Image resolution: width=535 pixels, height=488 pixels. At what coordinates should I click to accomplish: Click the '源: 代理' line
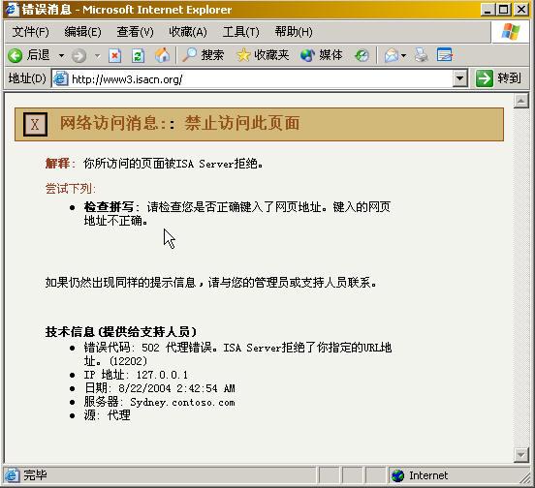(x=108, y=415)
